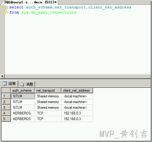Click the client_net_address column header
The height and width of the screenshot is (142, 152).
(x=77, y=90)
